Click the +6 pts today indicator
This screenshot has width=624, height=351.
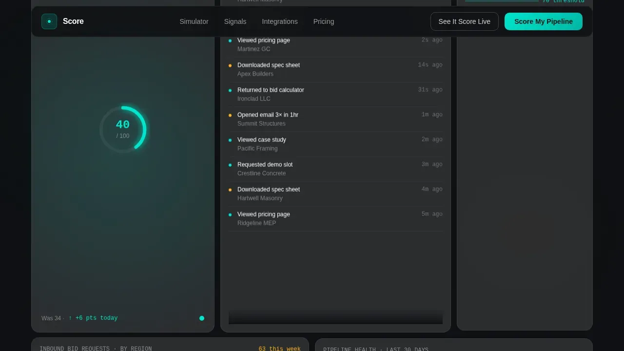tap(93, 318)
